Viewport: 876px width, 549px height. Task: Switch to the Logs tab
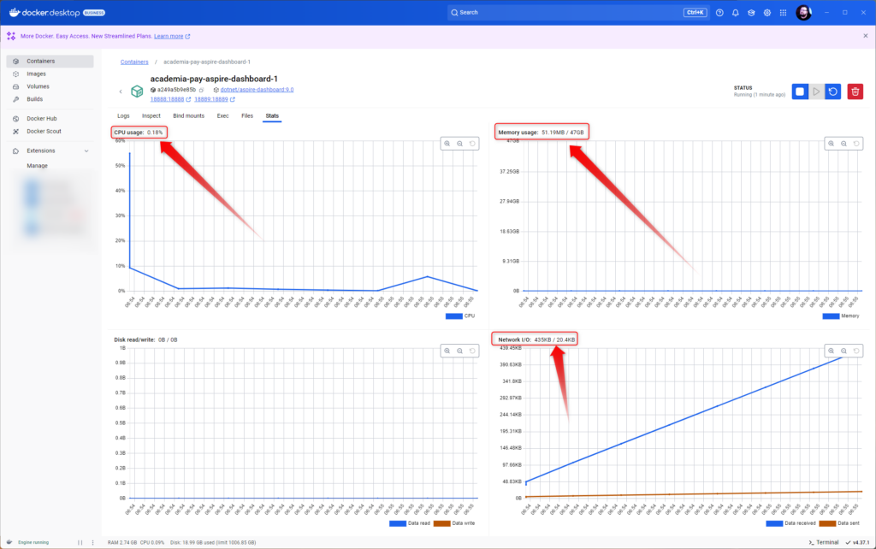pos(123,115)
